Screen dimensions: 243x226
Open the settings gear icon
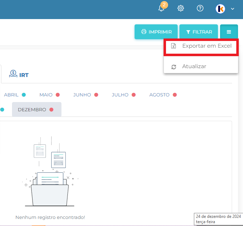point(180,8)
